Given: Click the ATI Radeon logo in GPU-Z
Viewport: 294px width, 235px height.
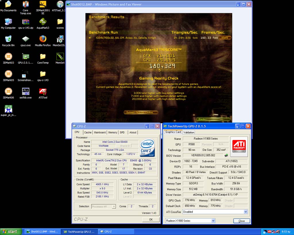Looking at the screenshot, I should pos(239,147).
